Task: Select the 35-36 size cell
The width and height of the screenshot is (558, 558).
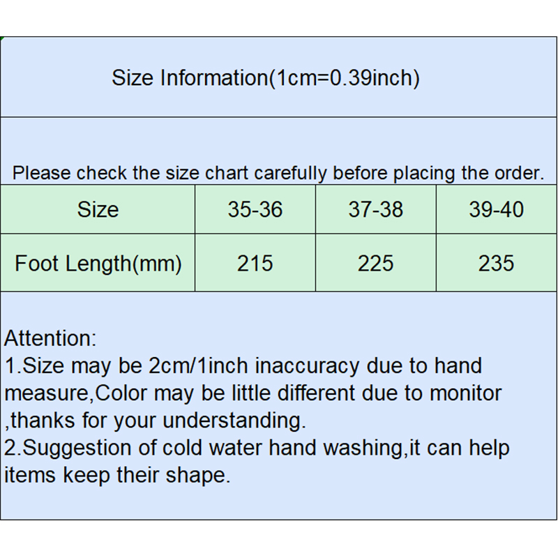Action: click(x=255, y=209)
